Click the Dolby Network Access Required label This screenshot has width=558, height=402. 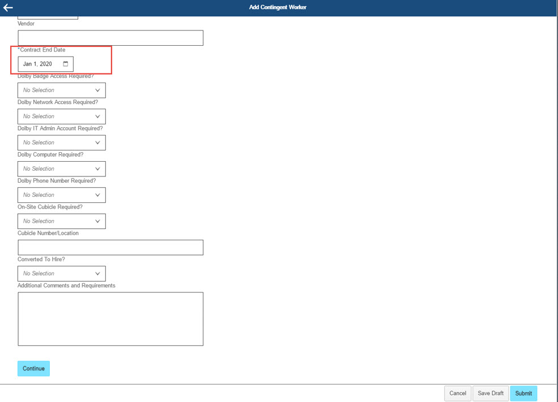point(58,102)
